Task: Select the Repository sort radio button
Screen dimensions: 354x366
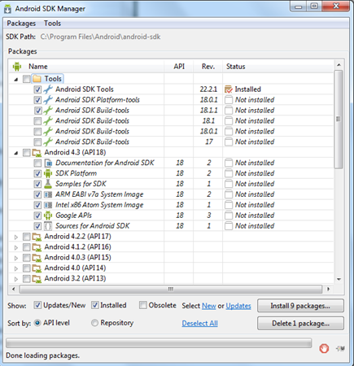Action: click(x=94, y=323)
